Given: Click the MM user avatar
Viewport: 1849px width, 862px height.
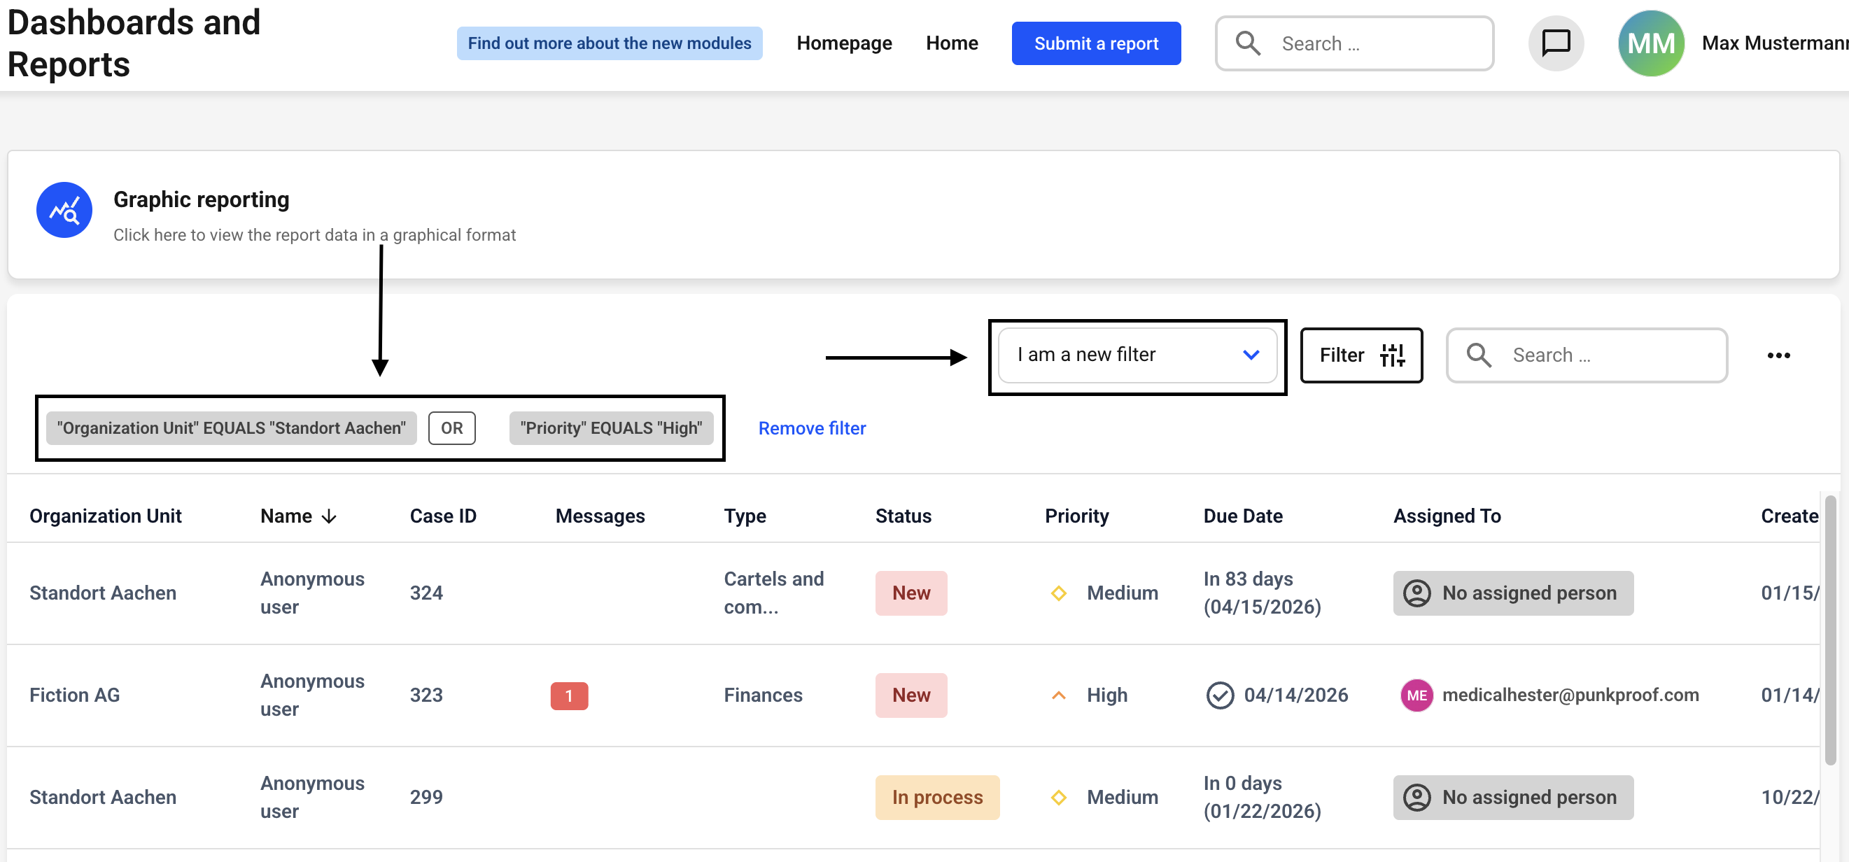Looking at the screenshot, I should [x=1650, y=43].
